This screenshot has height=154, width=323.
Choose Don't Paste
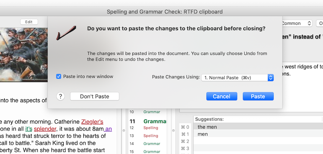tap(95, 96)
